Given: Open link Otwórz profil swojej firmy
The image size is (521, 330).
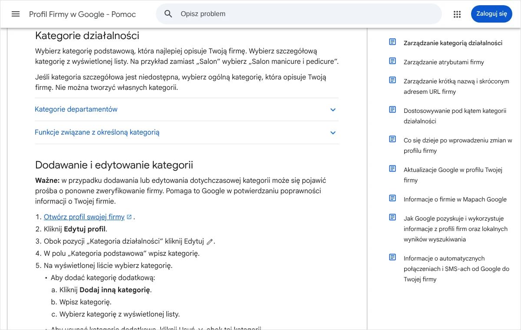Looking at the screenshot, I should pos(84,217).
